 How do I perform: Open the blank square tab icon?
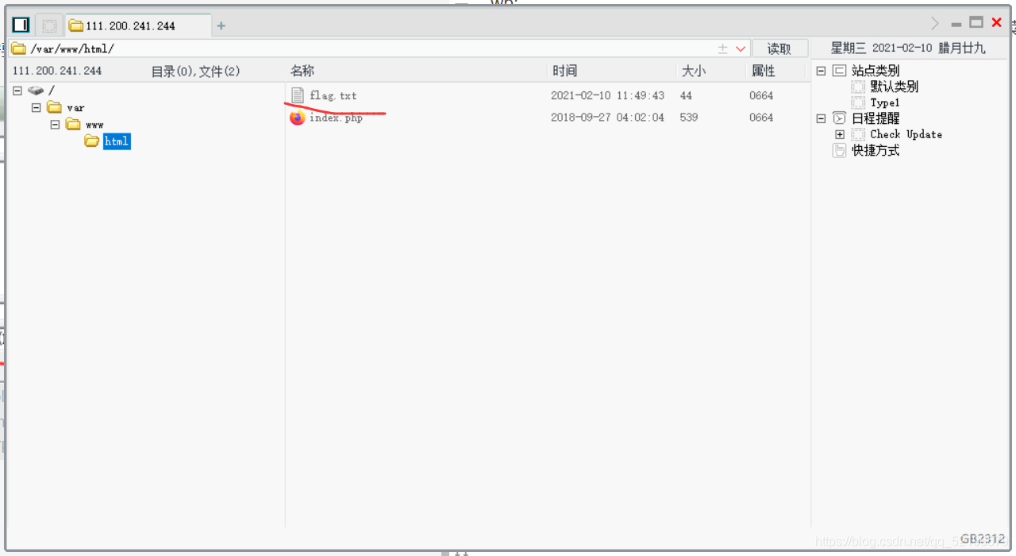click(x=48, y=25)
